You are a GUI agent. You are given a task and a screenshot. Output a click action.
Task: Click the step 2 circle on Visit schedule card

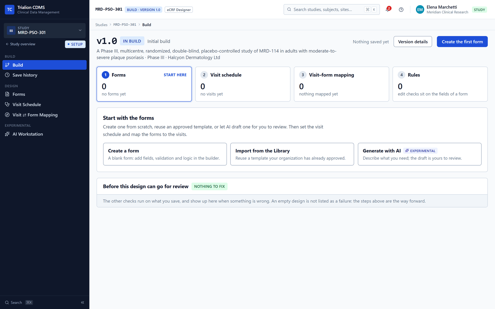[x=204, y=75]
